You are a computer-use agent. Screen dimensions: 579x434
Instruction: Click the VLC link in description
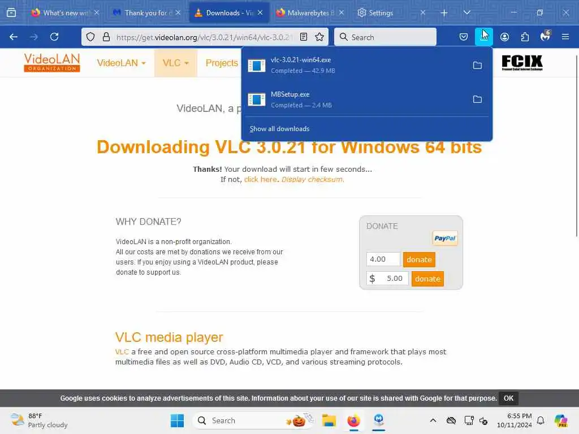point(122,351)
